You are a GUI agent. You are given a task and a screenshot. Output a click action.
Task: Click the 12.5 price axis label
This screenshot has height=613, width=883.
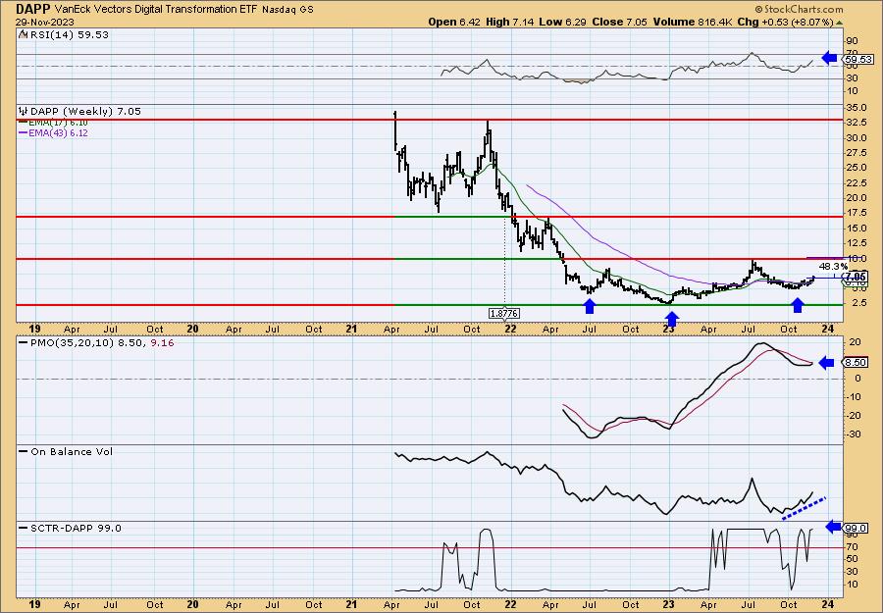pyautogui.click(x=856, y=243)
